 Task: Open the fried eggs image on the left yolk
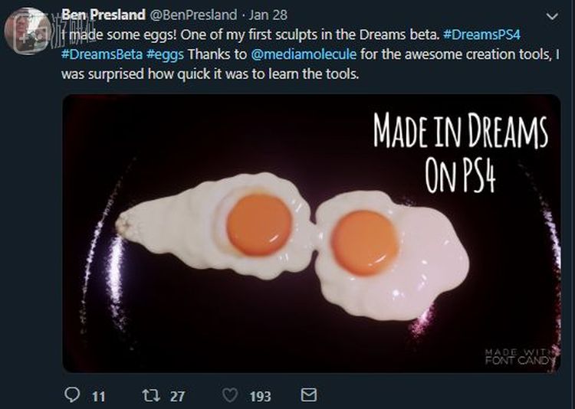coord(259,224)
